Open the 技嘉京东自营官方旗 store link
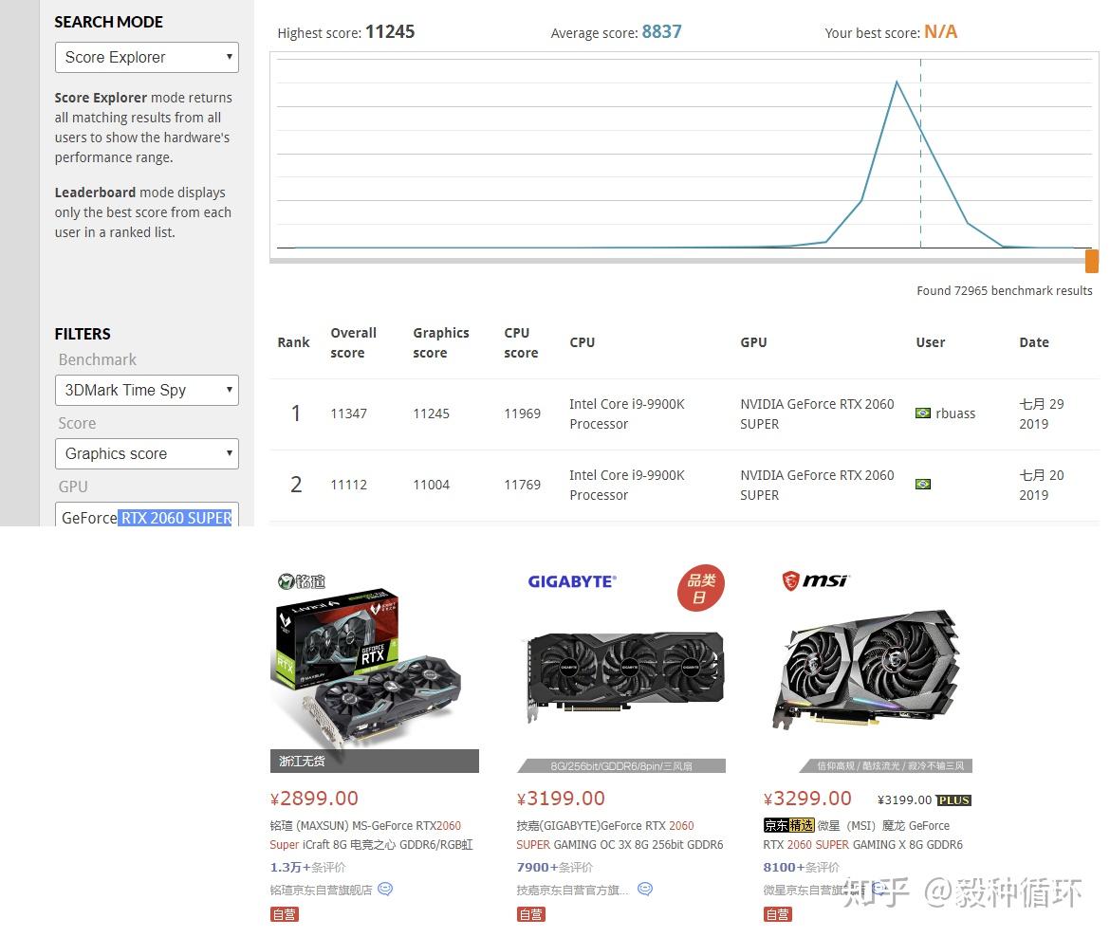Image resolution: width=1110 pixels, height=937 pixels. [572, 891]
